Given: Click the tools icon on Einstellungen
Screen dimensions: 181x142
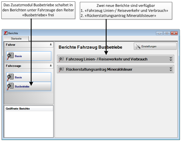Looking at the screenshot, I should [138, 46].
